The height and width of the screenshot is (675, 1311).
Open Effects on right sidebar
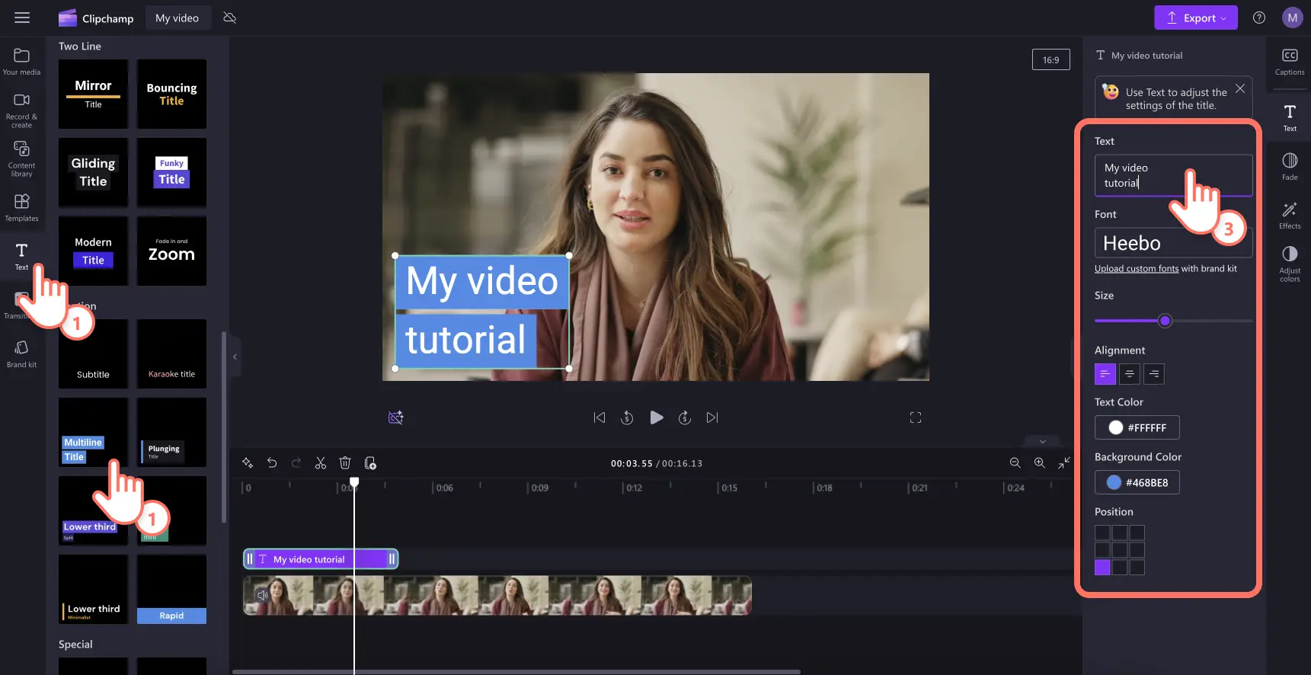click(1290, 215)
